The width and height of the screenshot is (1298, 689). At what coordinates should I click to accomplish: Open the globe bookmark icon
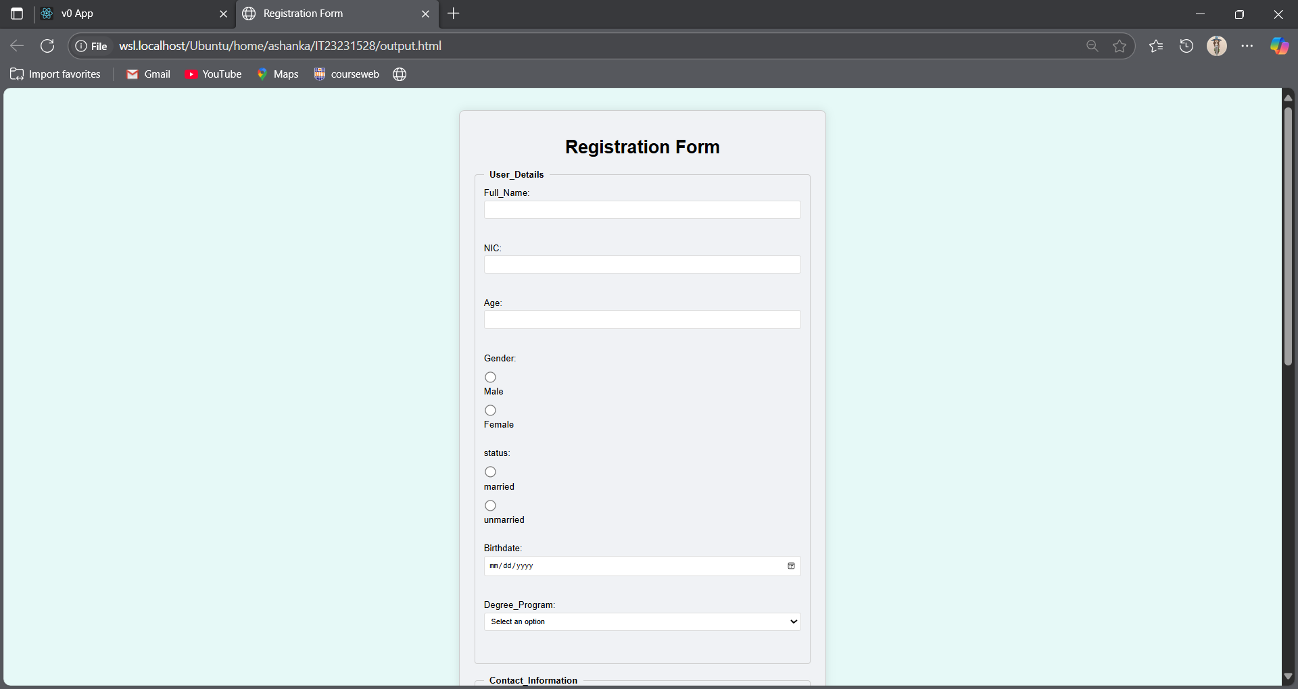[x=400, y=74]
